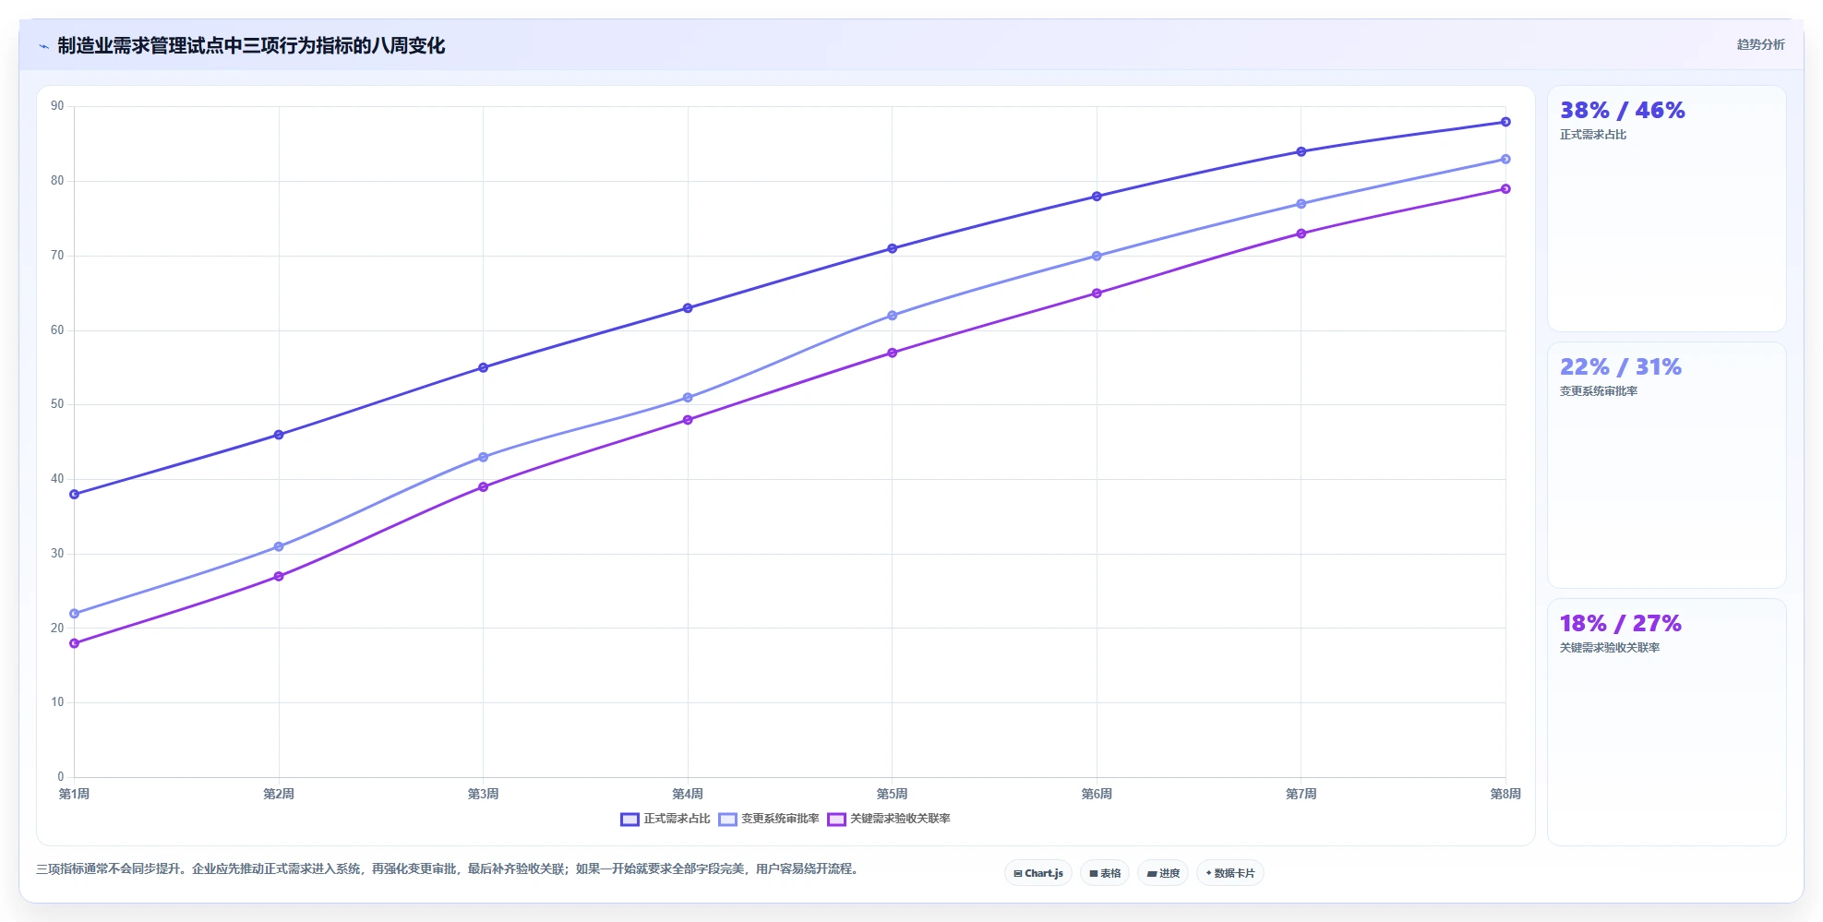This screenshot has width=1823, height=922.
Task: Click the 第8周 x-axis label
Action: (x=1505, y=794)
